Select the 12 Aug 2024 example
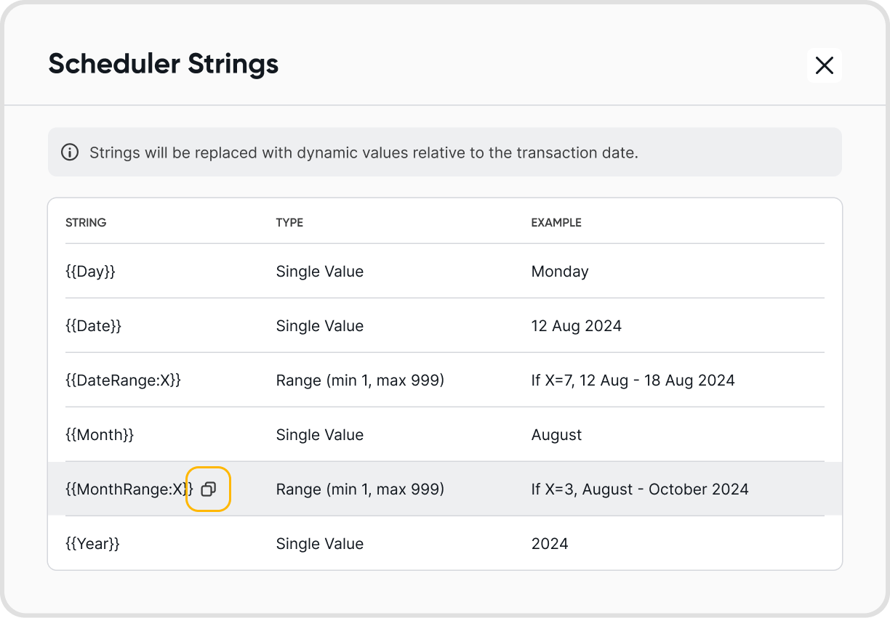890x618 pixels. [x=577, y=326]
